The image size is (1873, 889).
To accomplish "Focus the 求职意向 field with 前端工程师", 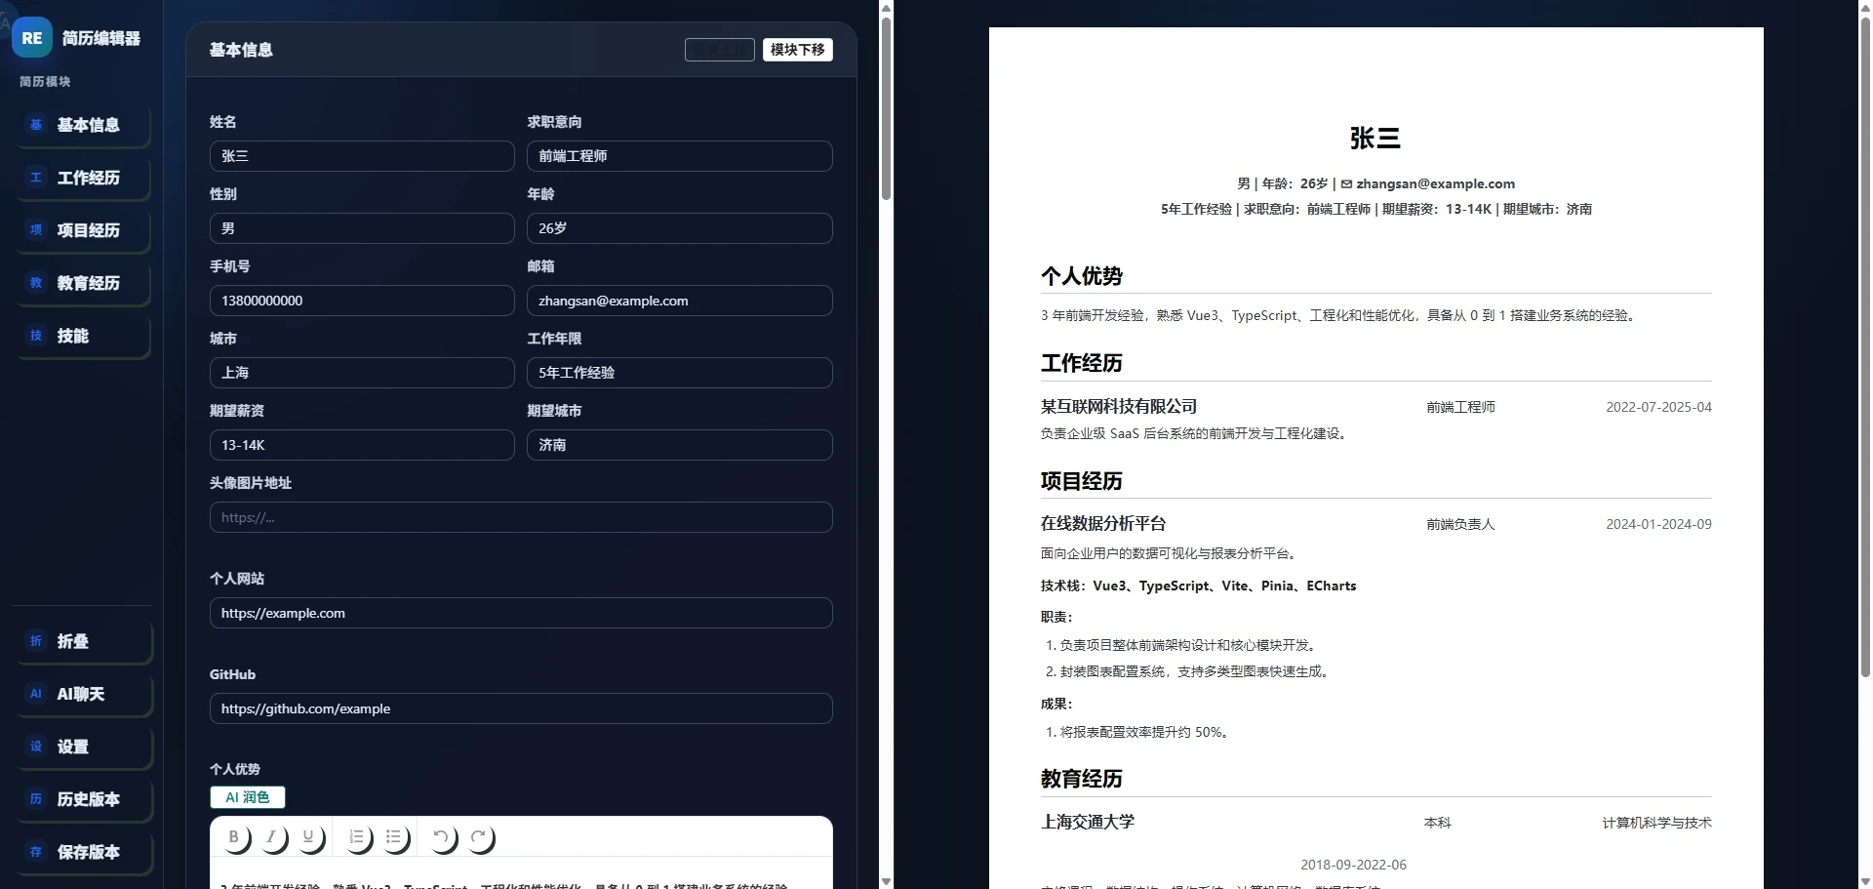I will (679, 156).
